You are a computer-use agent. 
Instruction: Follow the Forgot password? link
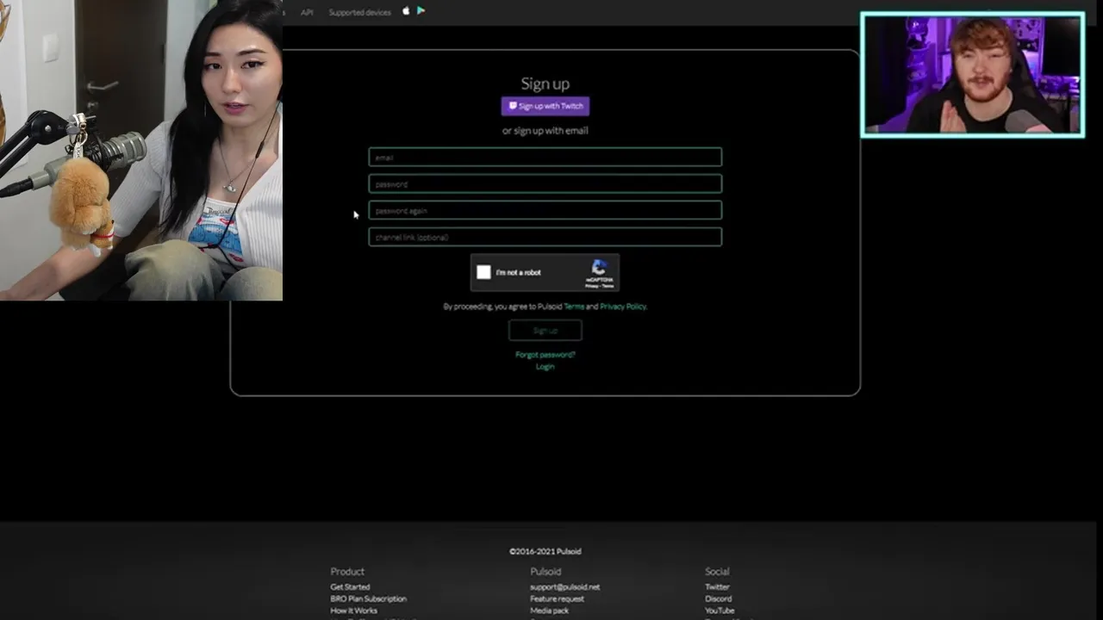pyautogui.click(x=545, y=355)
